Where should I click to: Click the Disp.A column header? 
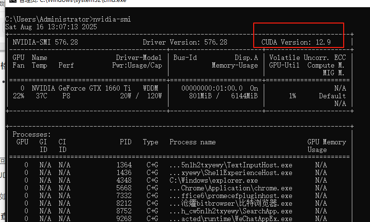coord(246,58)
